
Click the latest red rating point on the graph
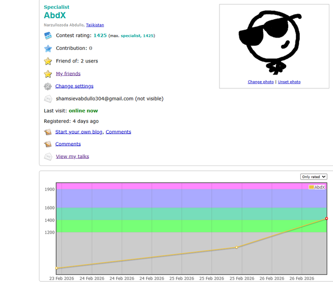coord(326,219)
